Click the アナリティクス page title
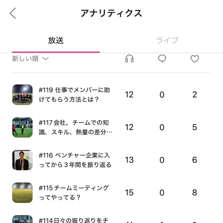223x223 pixels. click(111, 13)
